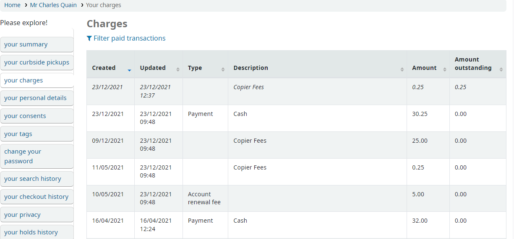
Task: Open your checkout history
Action: tap(37, 197)
